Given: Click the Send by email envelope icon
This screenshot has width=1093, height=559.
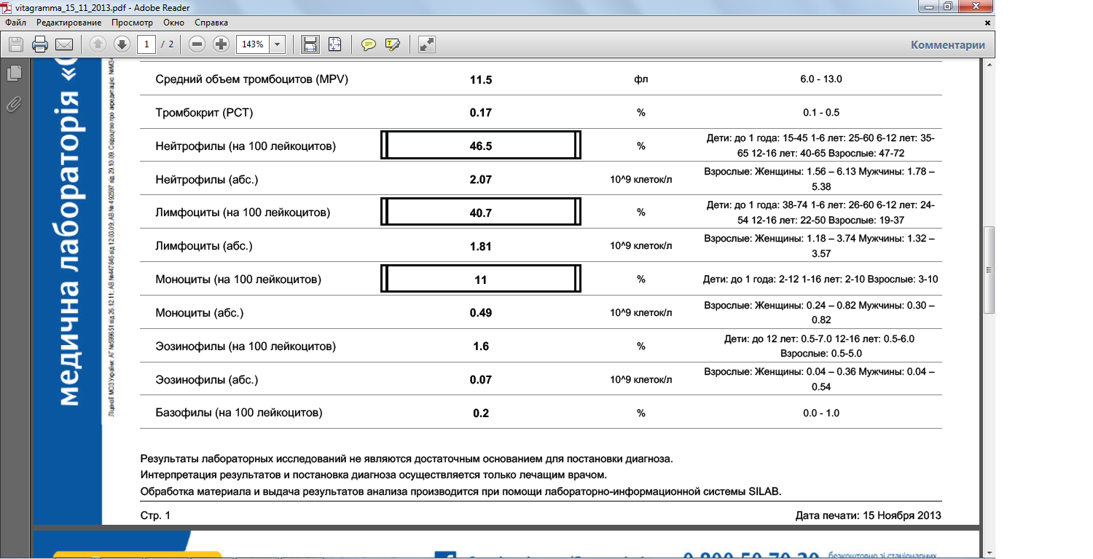Looking at the screenshot, I should (64, 44).
